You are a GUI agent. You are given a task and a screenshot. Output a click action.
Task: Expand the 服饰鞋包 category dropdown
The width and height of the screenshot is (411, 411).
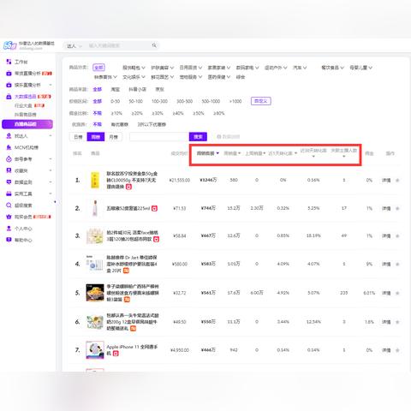tap(134, 68)
